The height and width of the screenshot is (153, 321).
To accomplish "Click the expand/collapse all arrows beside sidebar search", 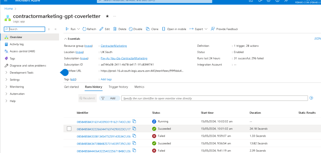I will coord(49,29).
